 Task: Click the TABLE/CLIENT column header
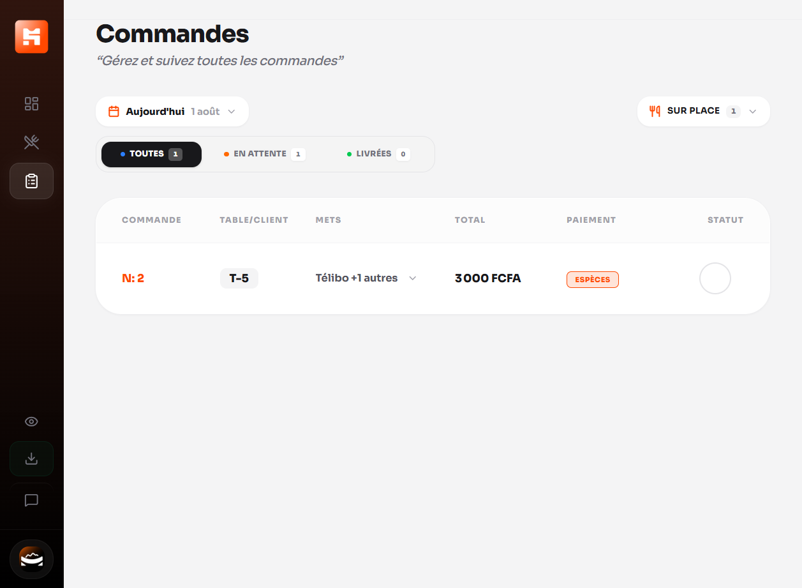coord(254,220)
